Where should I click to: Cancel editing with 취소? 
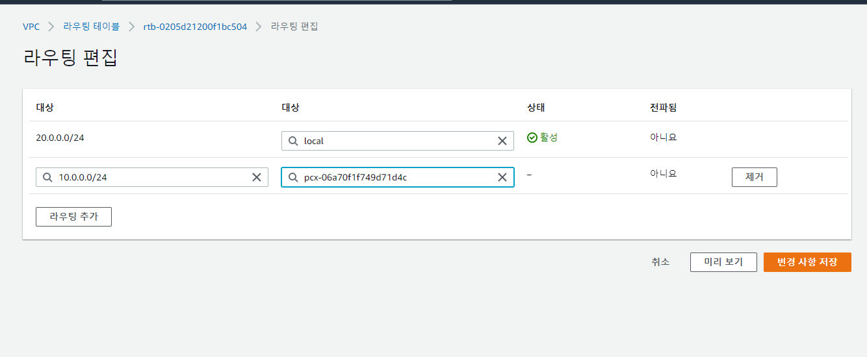(660, 262)
